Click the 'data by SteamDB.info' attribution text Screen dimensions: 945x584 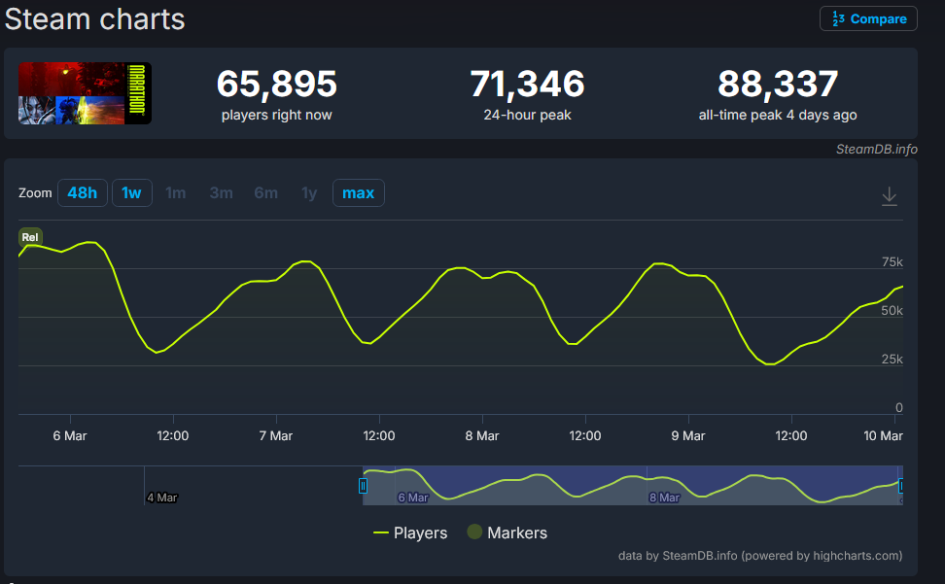(760, 556)
